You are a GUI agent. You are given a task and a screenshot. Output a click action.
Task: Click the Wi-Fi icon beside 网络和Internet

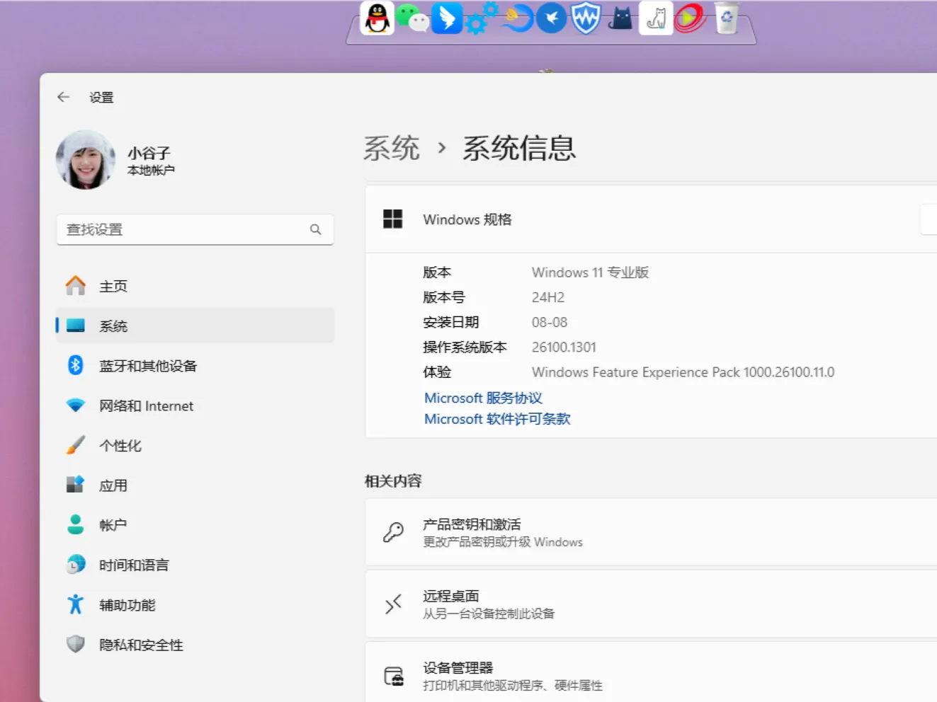(x=75, y=405)
